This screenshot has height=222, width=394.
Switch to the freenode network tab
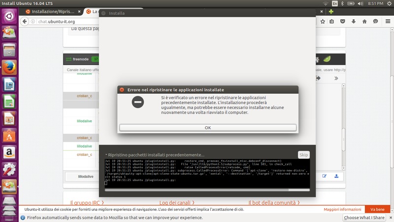[x=80, y=59]
